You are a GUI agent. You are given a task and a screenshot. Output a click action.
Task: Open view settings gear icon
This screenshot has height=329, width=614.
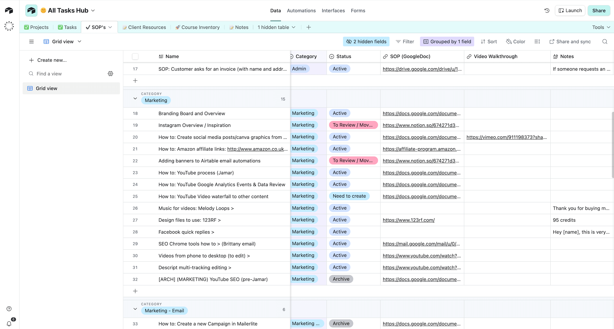[110, 74]
